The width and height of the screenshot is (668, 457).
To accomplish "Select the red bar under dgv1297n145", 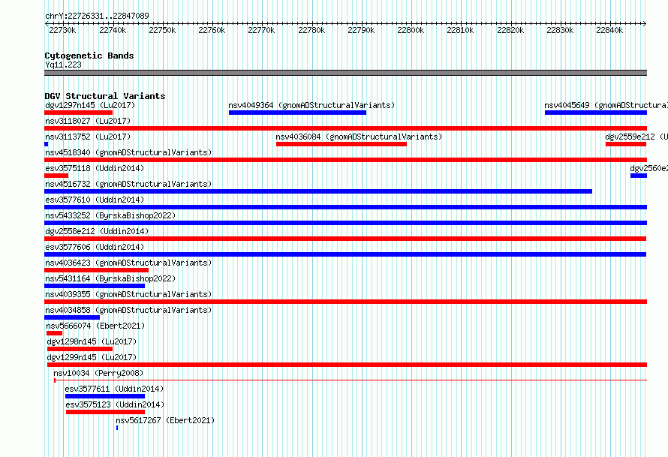I will tap(78, 113).
